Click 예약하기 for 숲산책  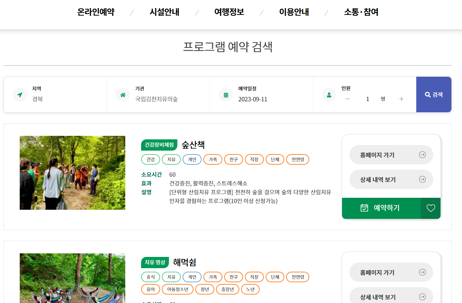(x=381, y=208)
